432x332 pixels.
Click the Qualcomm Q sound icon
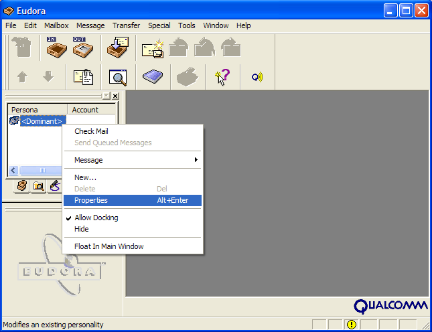click(257, 77)
